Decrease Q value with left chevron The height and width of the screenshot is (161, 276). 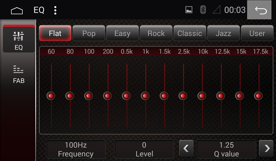click(187, 149)
